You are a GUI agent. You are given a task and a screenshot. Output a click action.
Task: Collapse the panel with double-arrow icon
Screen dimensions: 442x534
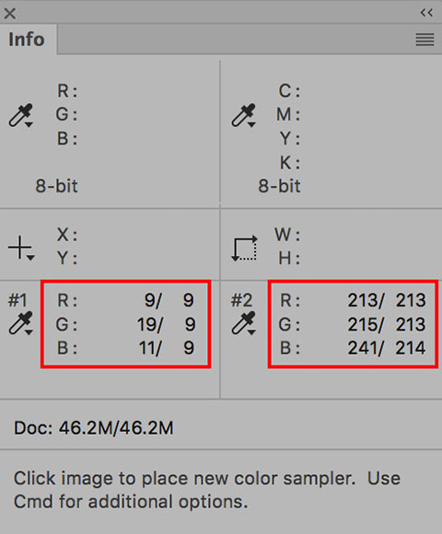426,13
